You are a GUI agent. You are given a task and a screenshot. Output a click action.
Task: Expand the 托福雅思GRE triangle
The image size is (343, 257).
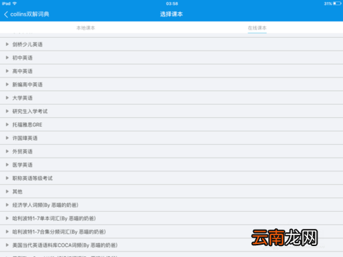[8, 125]
